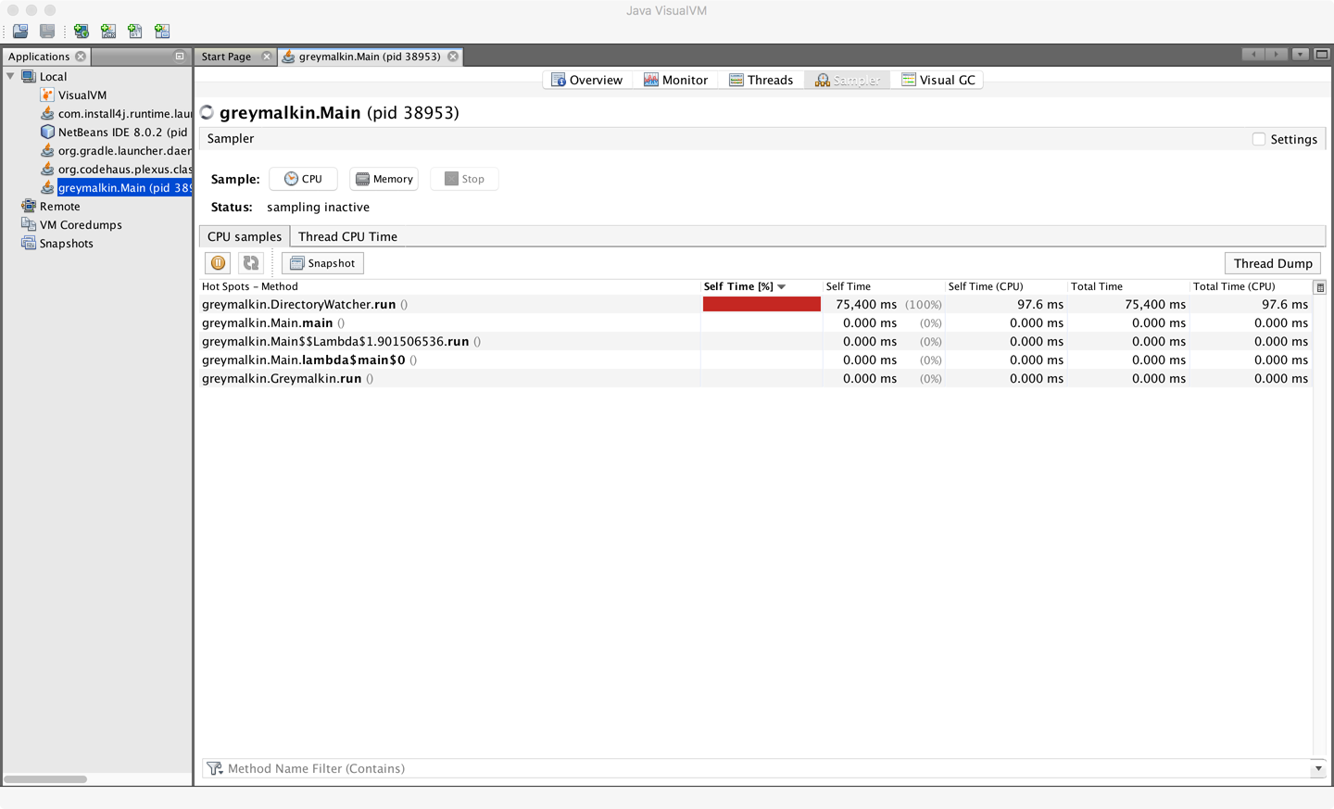Click the VisualVM application icon in tree
1334x809 pixels.
47,95
